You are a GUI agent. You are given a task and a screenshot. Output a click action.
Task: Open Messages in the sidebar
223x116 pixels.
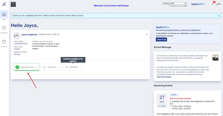point(4,28)
